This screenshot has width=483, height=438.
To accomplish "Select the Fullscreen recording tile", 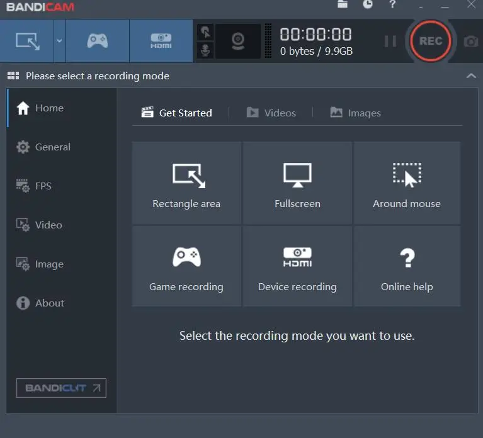I will (297, 183).
